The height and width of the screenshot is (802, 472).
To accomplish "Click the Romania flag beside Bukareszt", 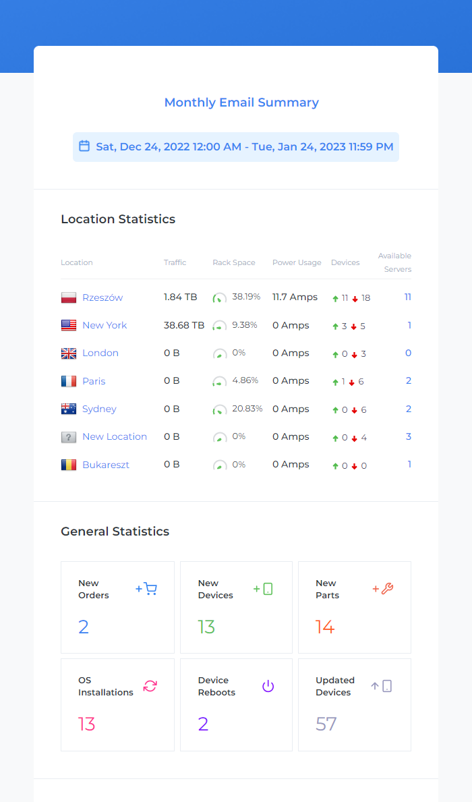I will point(69,465).
